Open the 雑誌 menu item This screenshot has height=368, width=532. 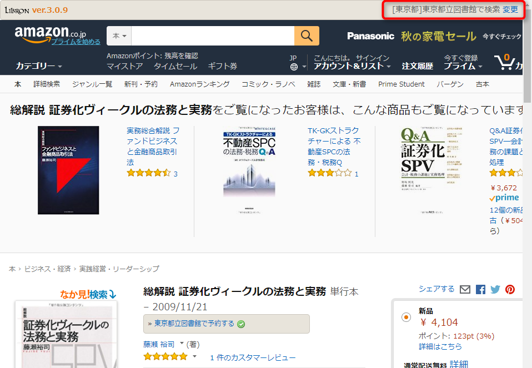[x=314, y=84]
